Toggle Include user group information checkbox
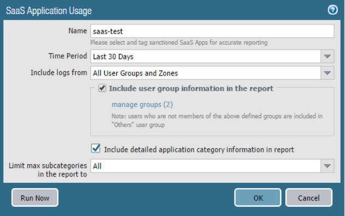345x216 pixels. 102,88
